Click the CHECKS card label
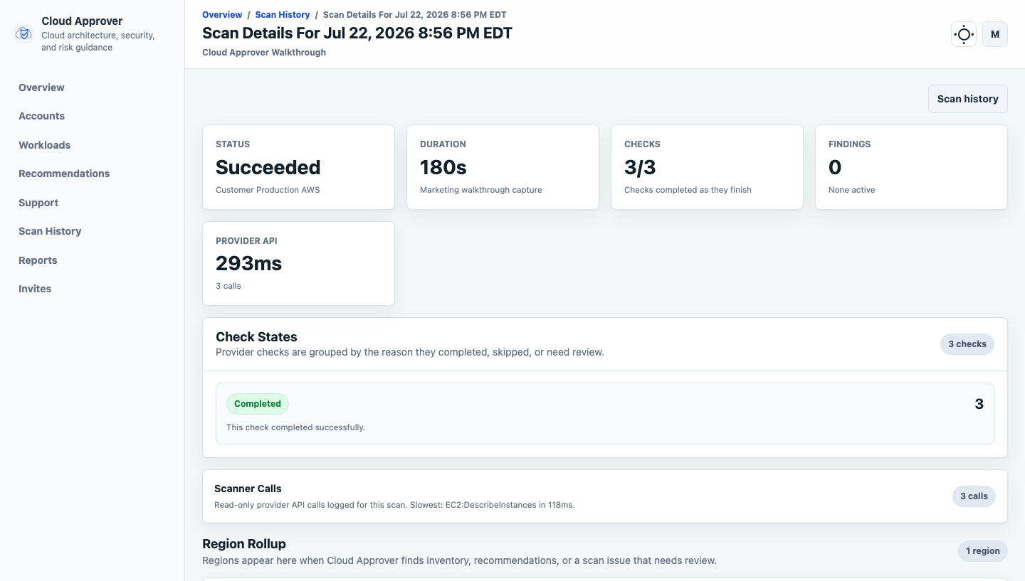The width and height of the screenshot is (1025, 581). pyautogui.click(x=642, y=144)
